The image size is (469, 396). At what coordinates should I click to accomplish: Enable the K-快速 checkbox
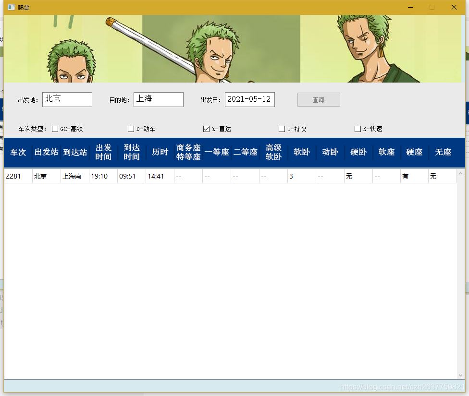(358, 129)
